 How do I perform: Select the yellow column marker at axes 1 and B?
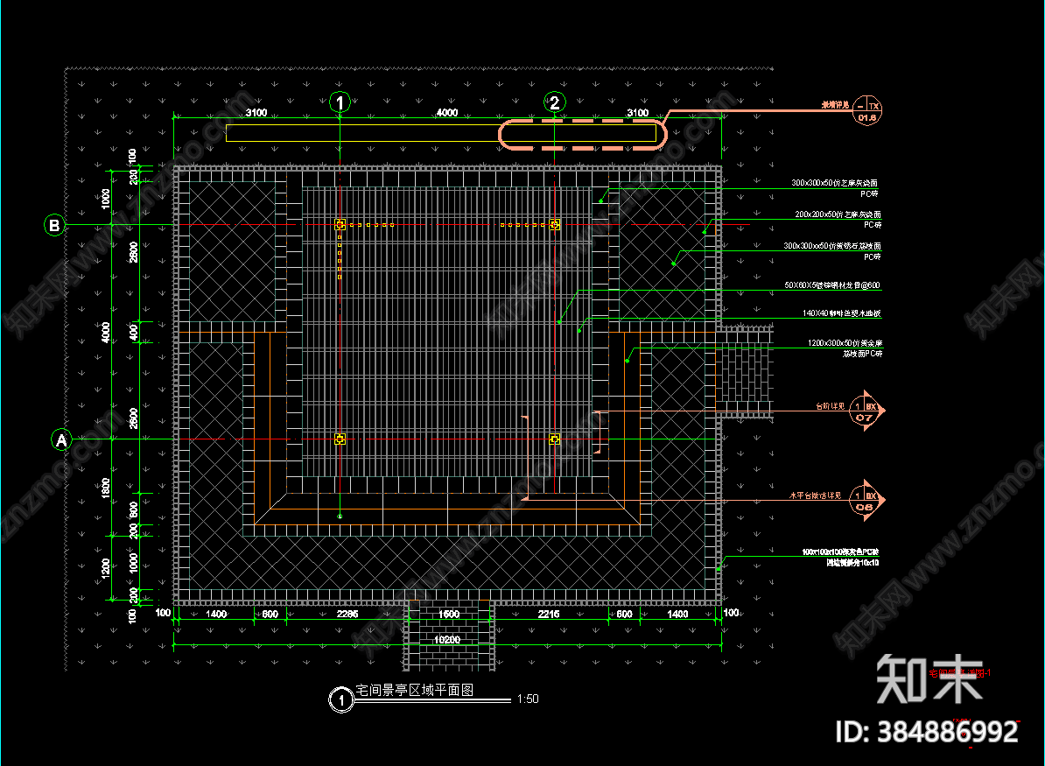click(x=340, y=225)
